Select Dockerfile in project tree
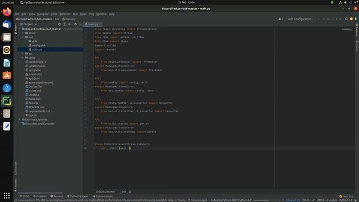The image size is (359, 202). pos(34,86)
